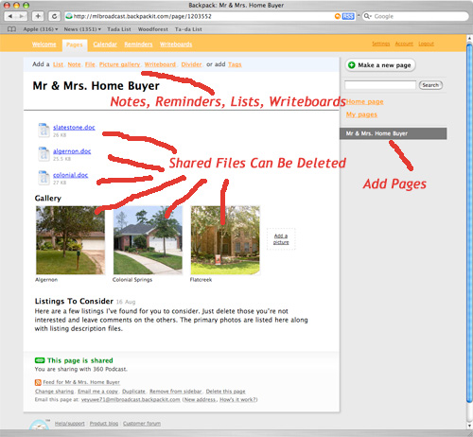Viewport: 473px width, 437px height.
Task: Click the Duplicate link
Action: (133, 391)
